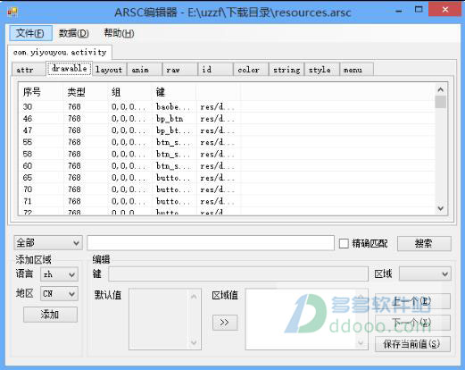Open the 全部 search scope dropdown

[x=48, y=243]
